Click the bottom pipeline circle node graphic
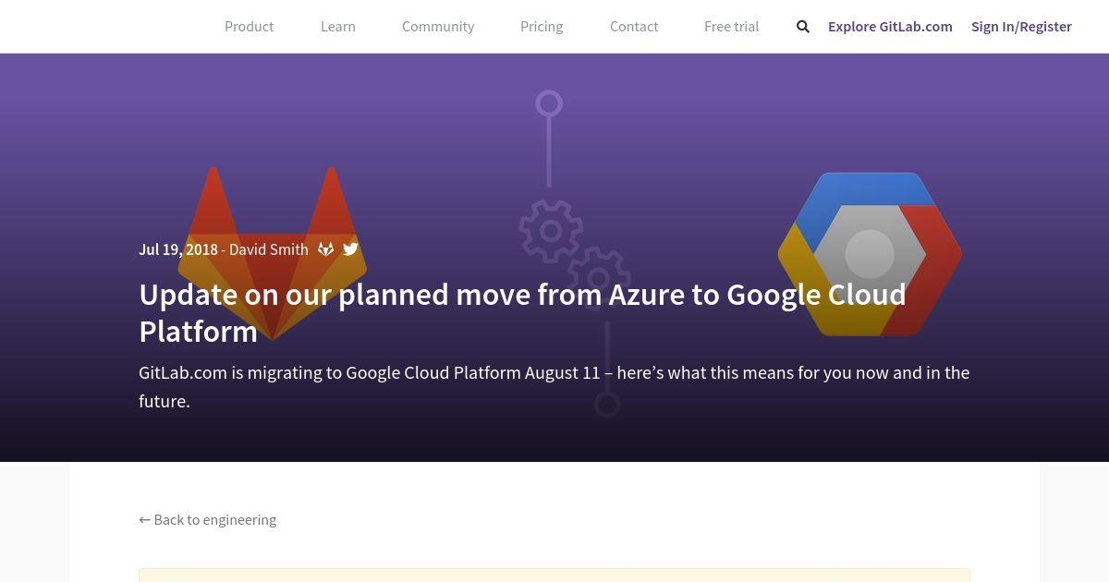 [x=607, y=405]
